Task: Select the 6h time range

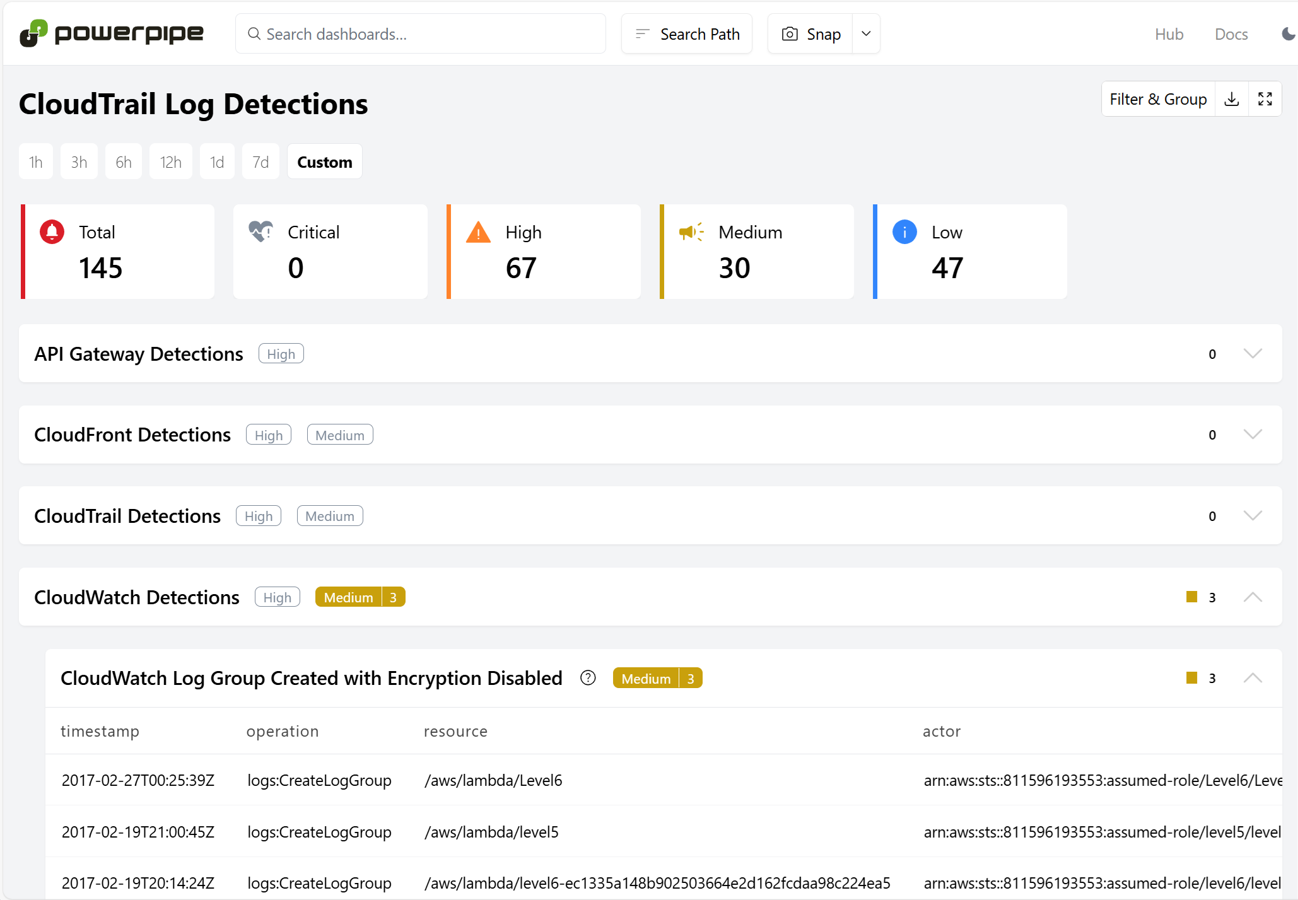Action: 124,162
